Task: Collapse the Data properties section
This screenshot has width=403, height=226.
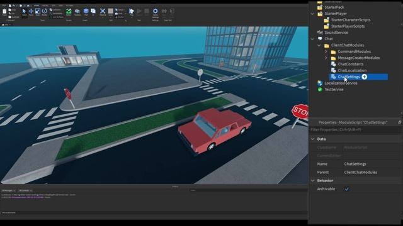Action: click(x=313, y=139)
